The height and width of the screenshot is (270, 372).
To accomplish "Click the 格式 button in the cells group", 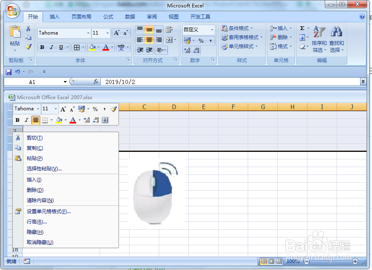I will pyautogui.click(x=281, y=46).
